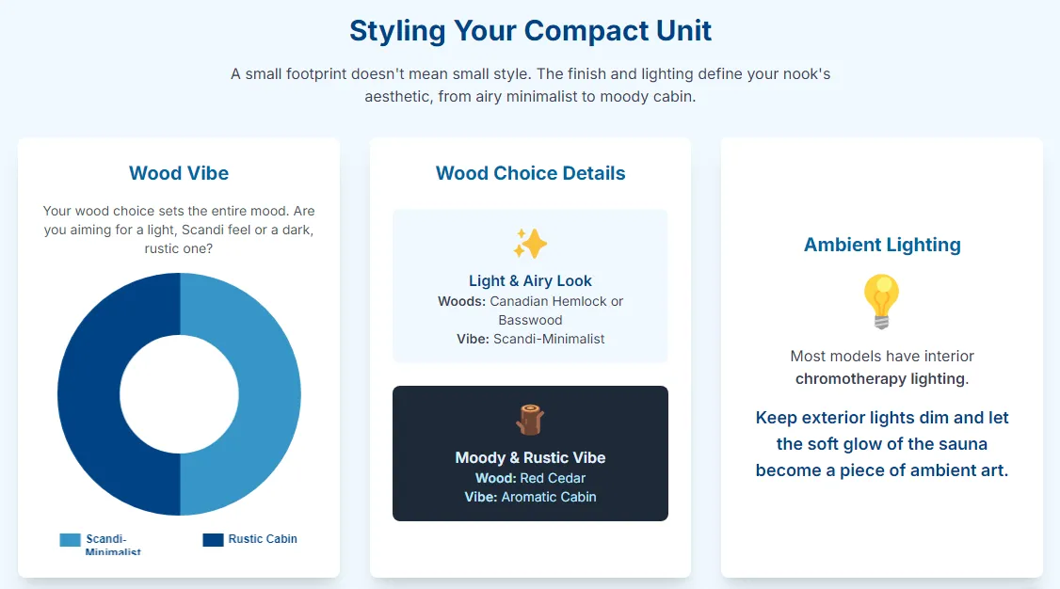The height and width of the screenshot is (589, 1060).
Task: Click the Rustic Cabin legend color swatch
Action: pyautogui.click(x=214, y=539)
